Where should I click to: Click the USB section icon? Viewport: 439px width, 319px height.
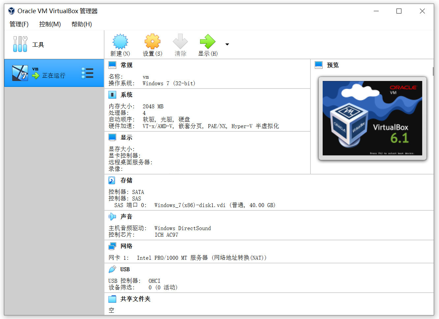pos(112,269)
